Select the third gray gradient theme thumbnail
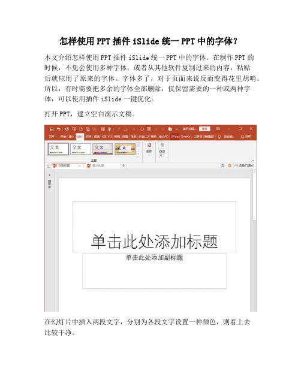 (x=103, y=149)
